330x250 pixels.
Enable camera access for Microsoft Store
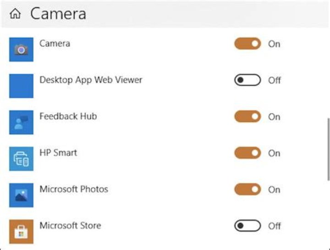pos(247,226)
